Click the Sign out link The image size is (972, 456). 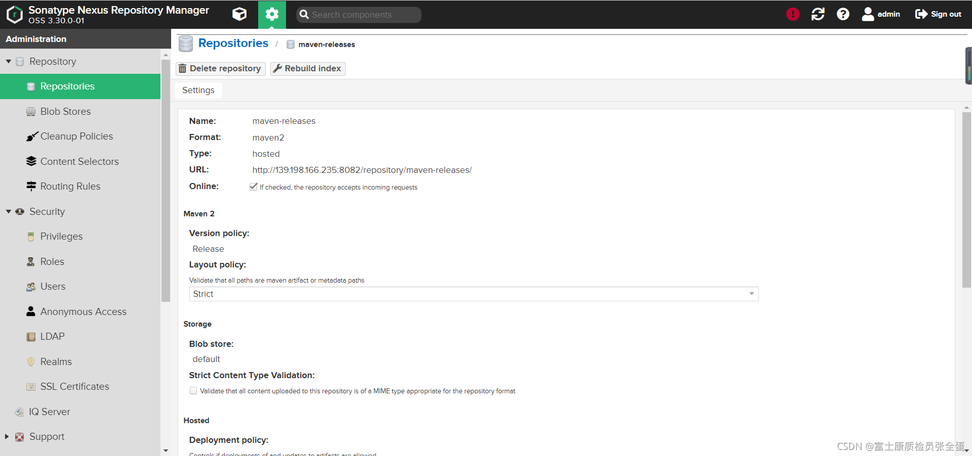tap(946, 14)
